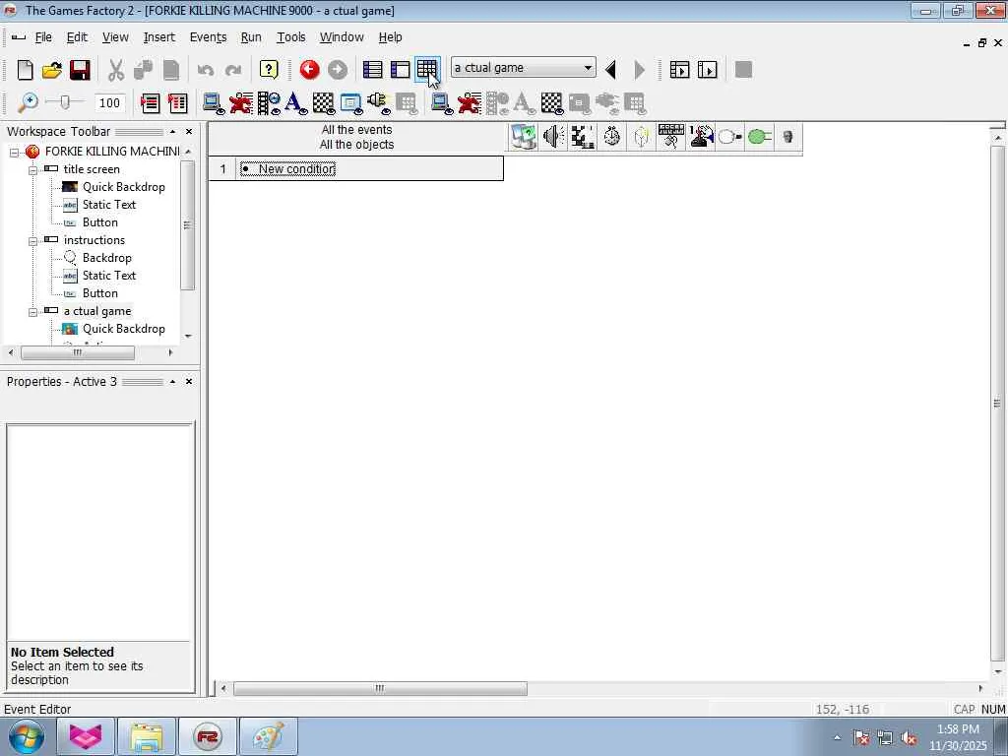Open Special conditions computer icon in event header

(524, 136)
